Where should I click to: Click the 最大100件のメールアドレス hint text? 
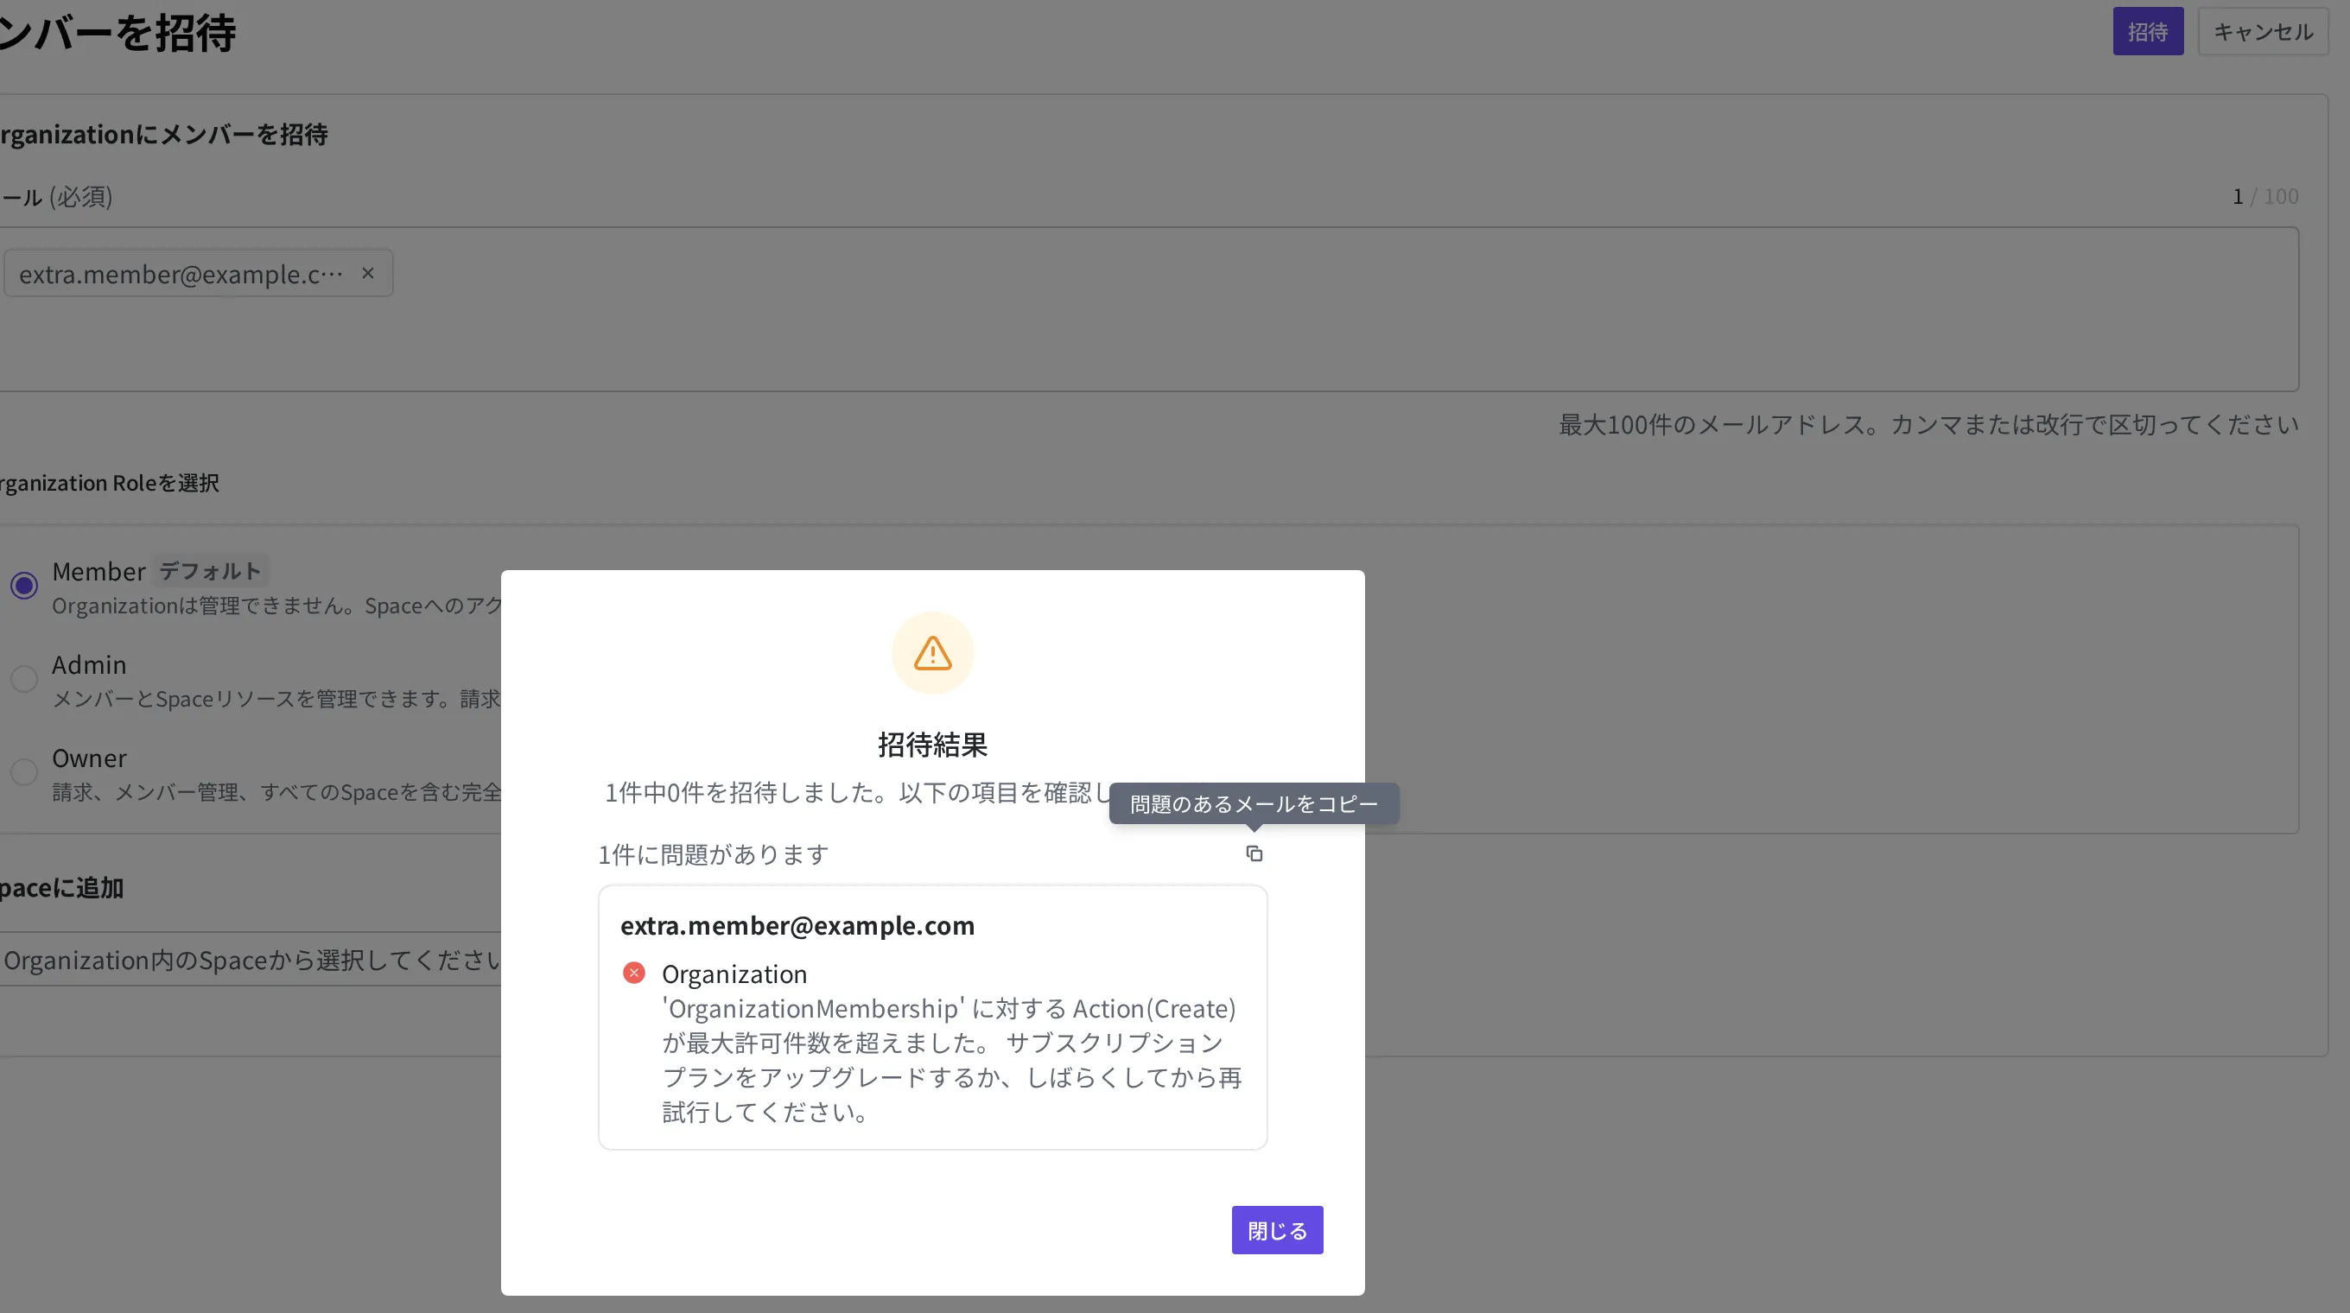click(x=1928, y=424)
